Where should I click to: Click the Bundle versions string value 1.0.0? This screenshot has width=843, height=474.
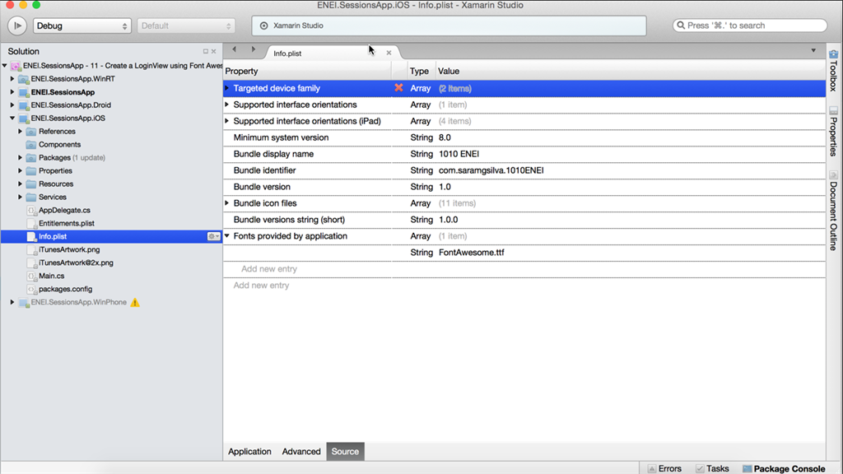point(449,219)
